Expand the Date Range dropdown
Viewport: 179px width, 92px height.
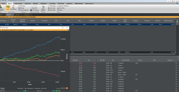coord(52,6)
